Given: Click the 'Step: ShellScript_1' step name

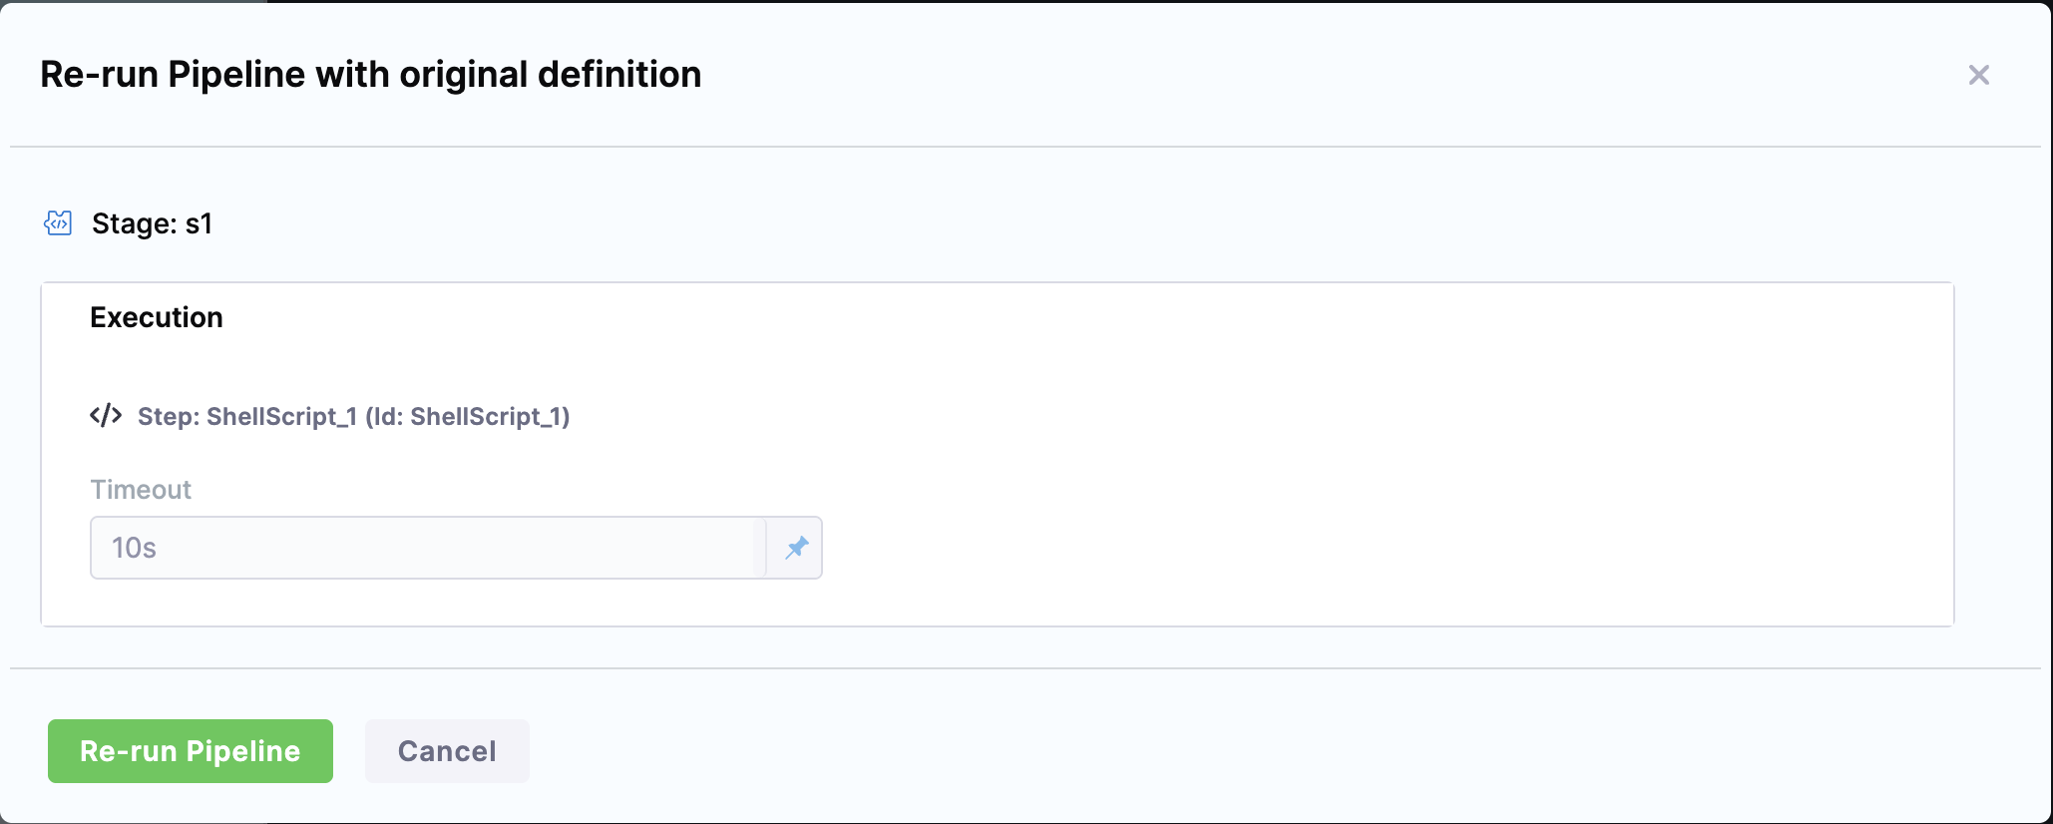Looking at the screenshot, I should point(246,416).
